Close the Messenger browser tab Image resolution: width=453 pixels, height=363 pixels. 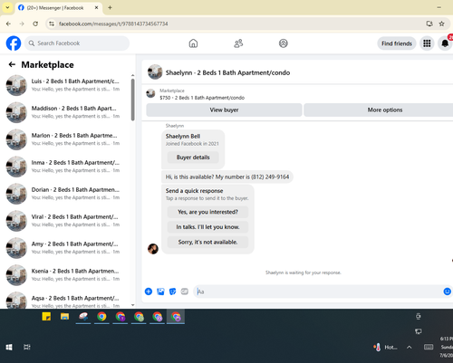point(96,8)
